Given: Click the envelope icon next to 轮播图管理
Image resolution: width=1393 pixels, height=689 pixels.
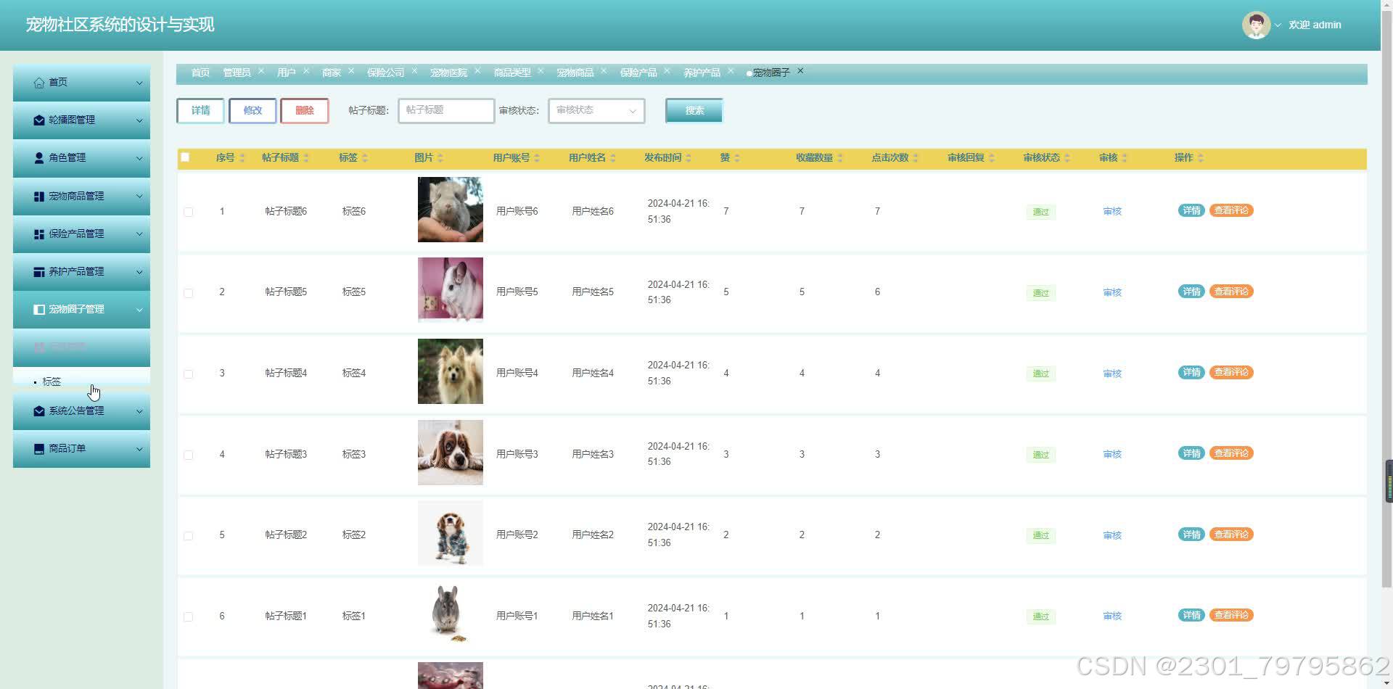Looking at the screenshot, I should pyautogui.click(x=39, y=120).
